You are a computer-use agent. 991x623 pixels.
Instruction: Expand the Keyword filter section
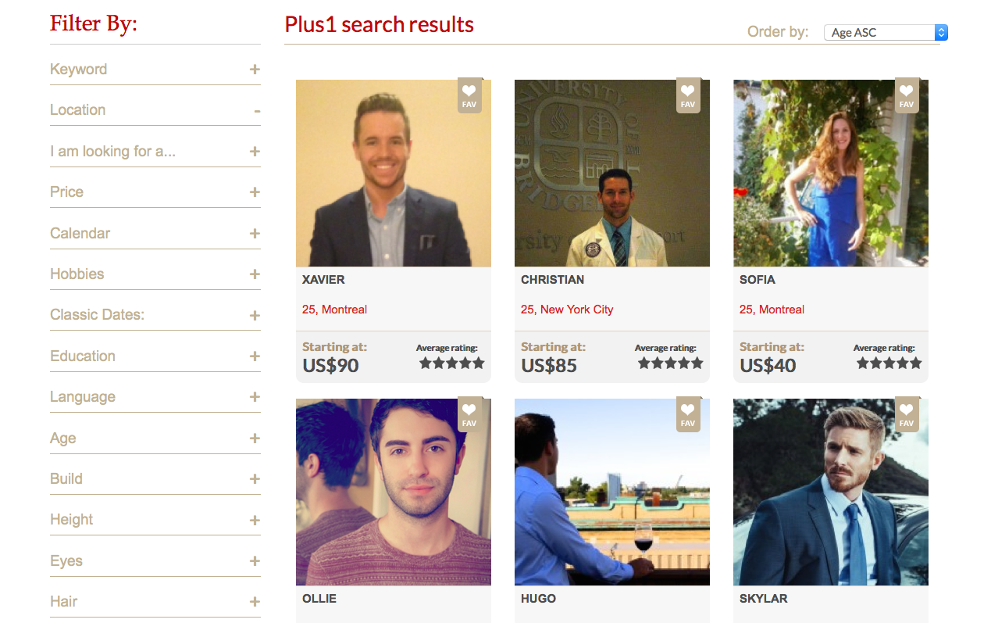click(x=255, y=70)
